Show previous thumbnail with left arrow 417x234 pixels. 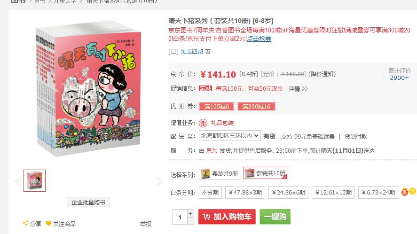17,181
